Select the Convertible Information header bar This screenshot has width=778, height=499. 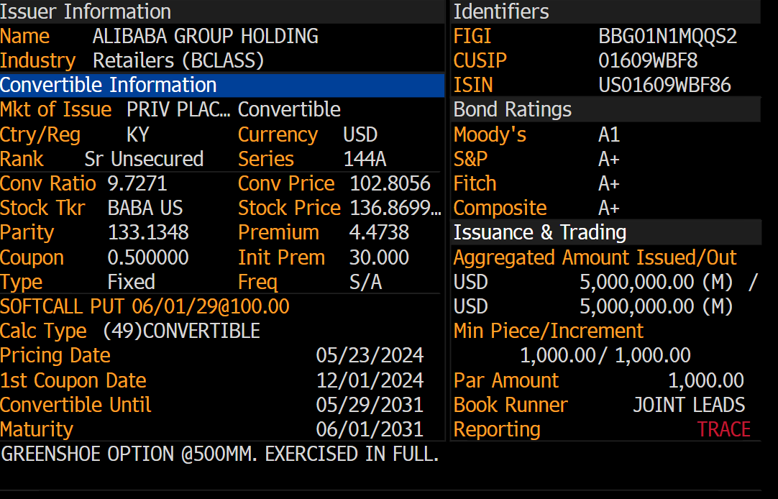point(221,85)
